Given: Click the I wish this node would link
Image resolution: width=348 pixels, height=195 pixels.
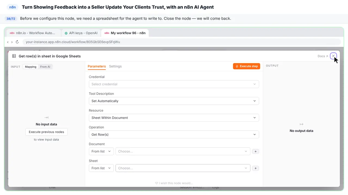Looking at the screenshot, I should [x=174, y=183].
